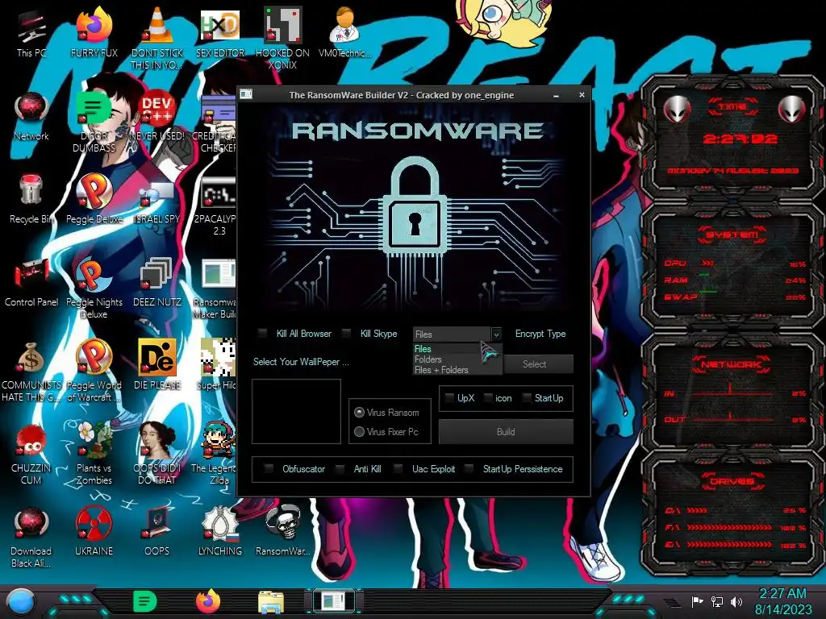Select the Virus Ransom radio button
Image resolution: width=826 pixels, height=619 pixels.
(x=359, y=412)
